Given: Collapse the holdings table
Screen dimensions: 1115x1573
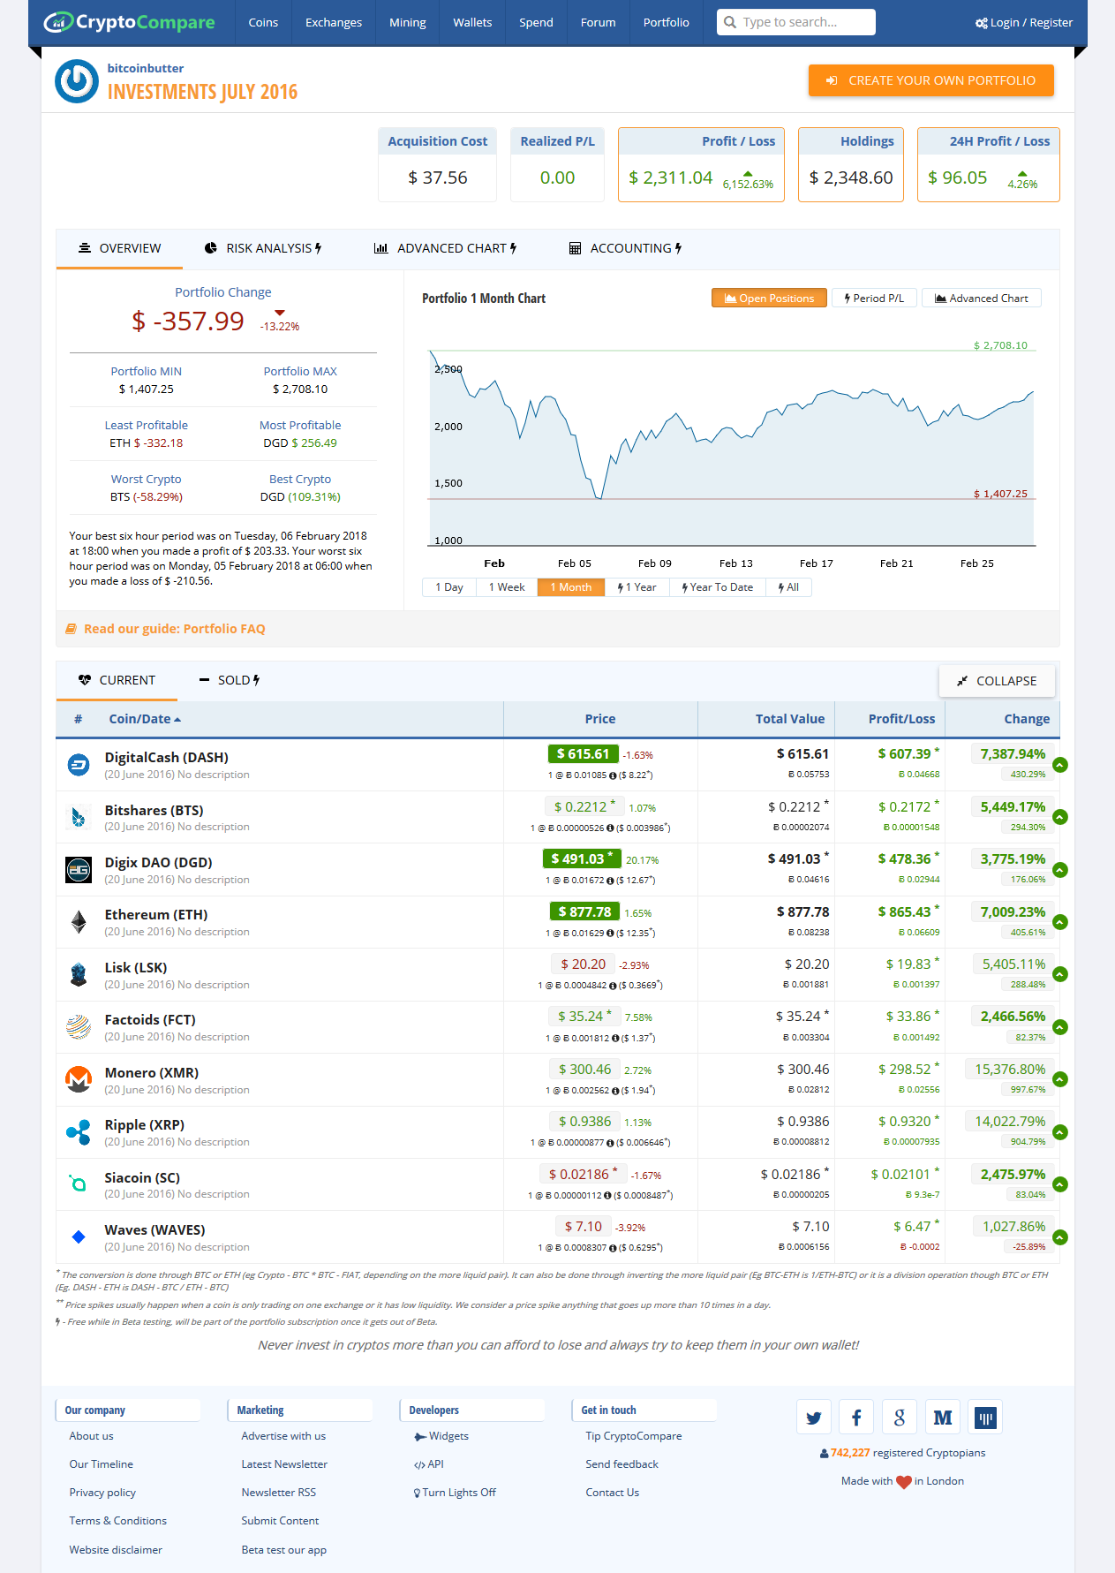Looking at the screenshot, I should tap(997, 681).
